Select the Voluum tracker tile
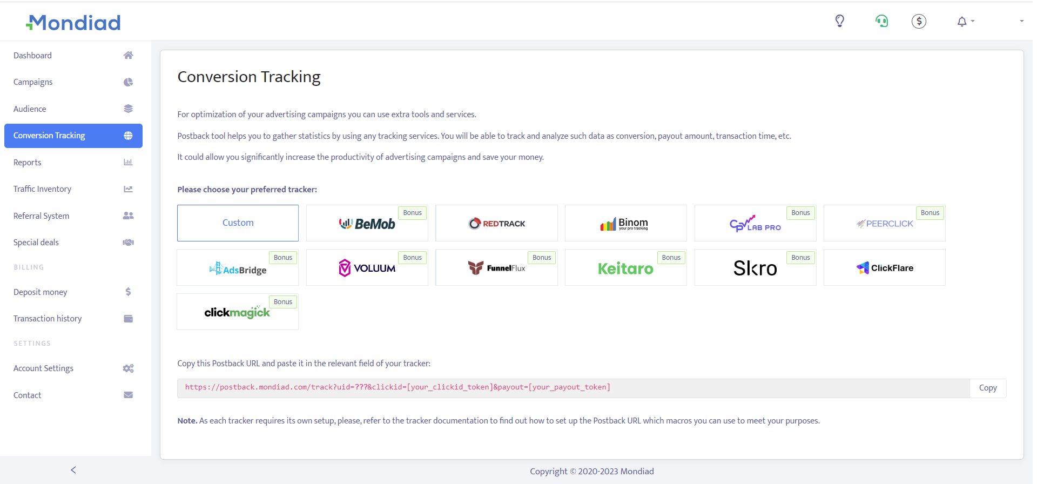This screenshot has height=484, width=1037. 367,267
